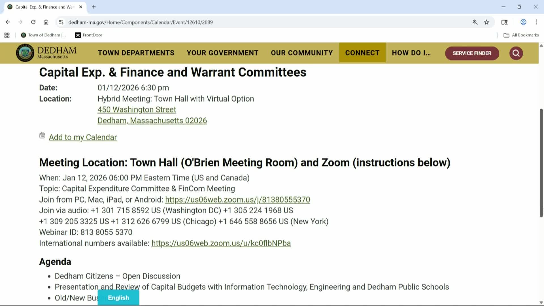Open the Your Government dropdown
The width and height of the screenshot is (544, 306).
pos(222,53)
